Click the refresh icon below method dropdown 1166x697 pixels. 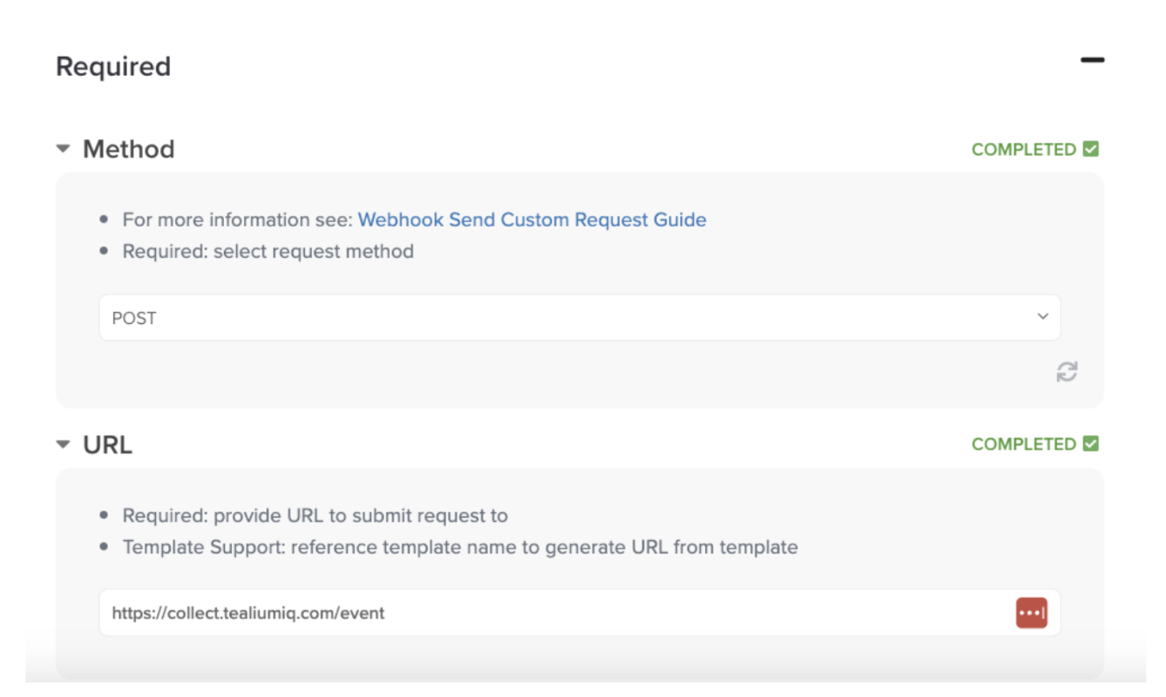pos(1067,372)
